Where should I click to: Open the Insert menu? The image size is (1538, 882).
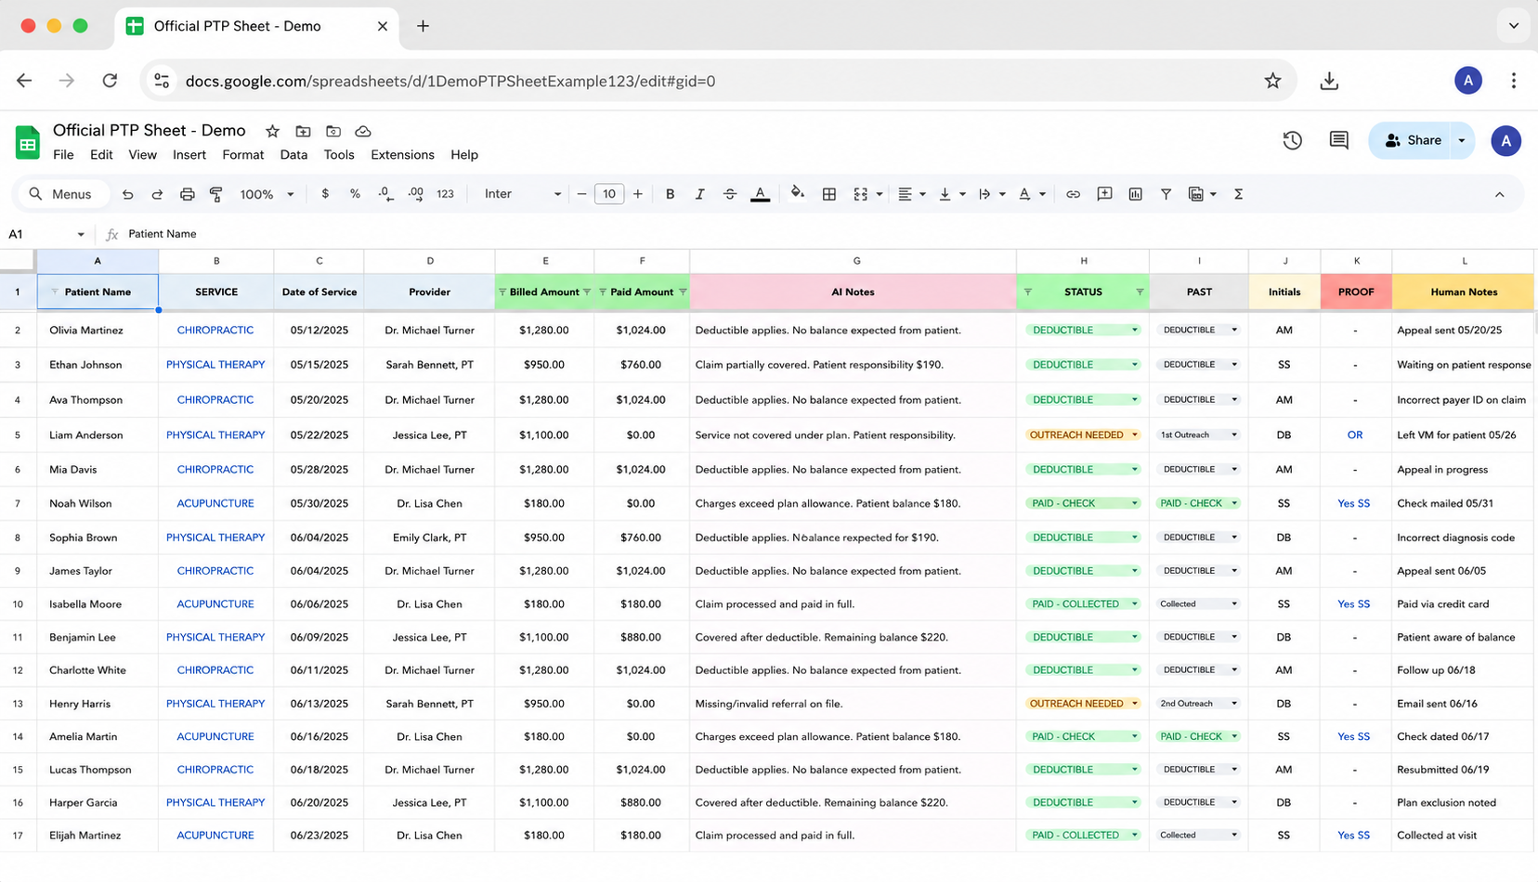(189, 155)
